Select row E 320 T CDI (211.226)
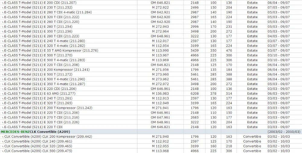Screen dimensions: 302x153 pos(151,122)
